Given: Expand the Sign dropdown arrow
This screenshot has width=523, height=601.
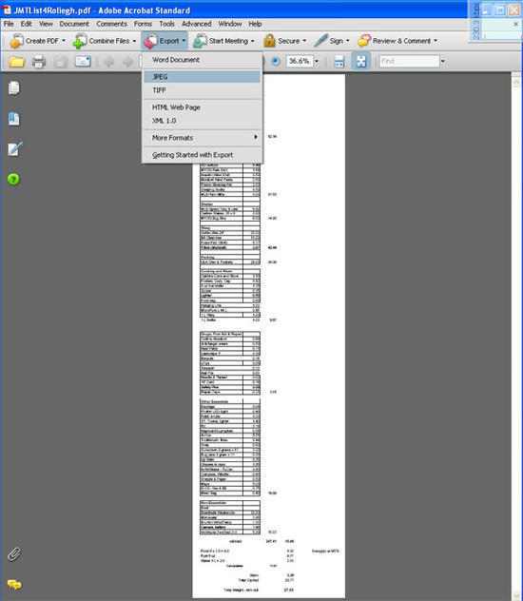Looking at the screenshot, I should pos(347,41).
